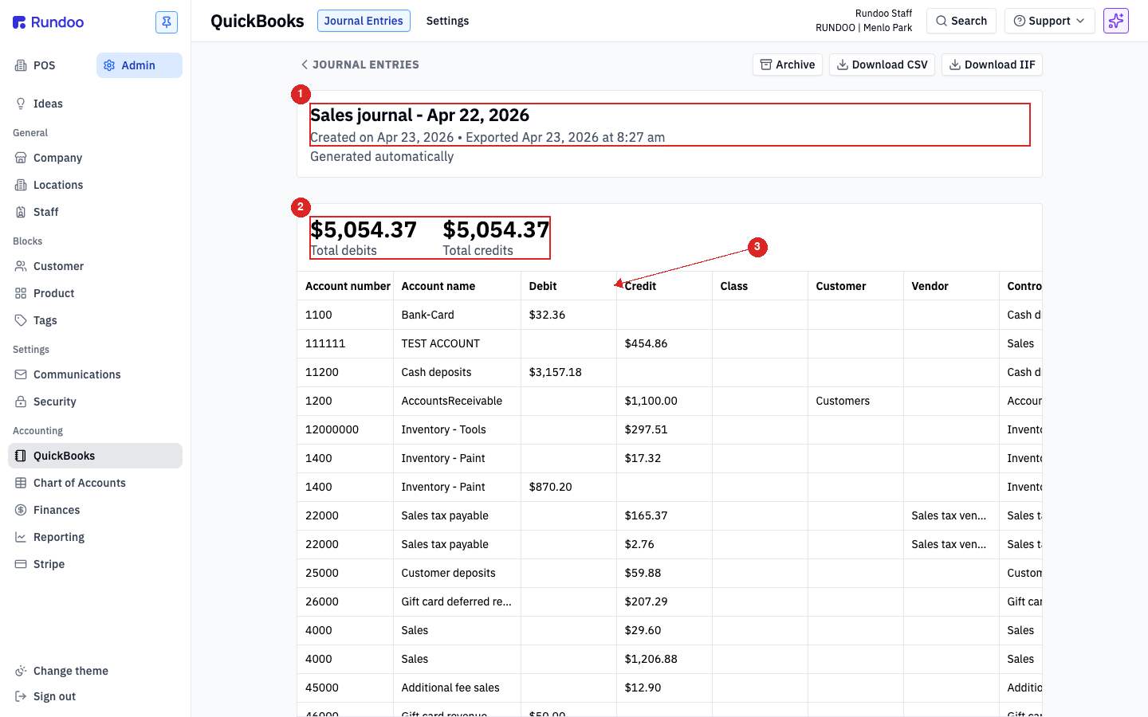Click the Search button
The image size is (1148, 717).
point(961,21)
